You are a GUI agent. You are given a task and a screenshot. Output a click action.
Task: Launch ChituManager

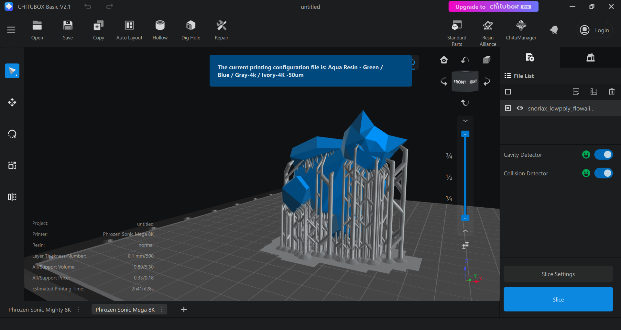point(521,30)
